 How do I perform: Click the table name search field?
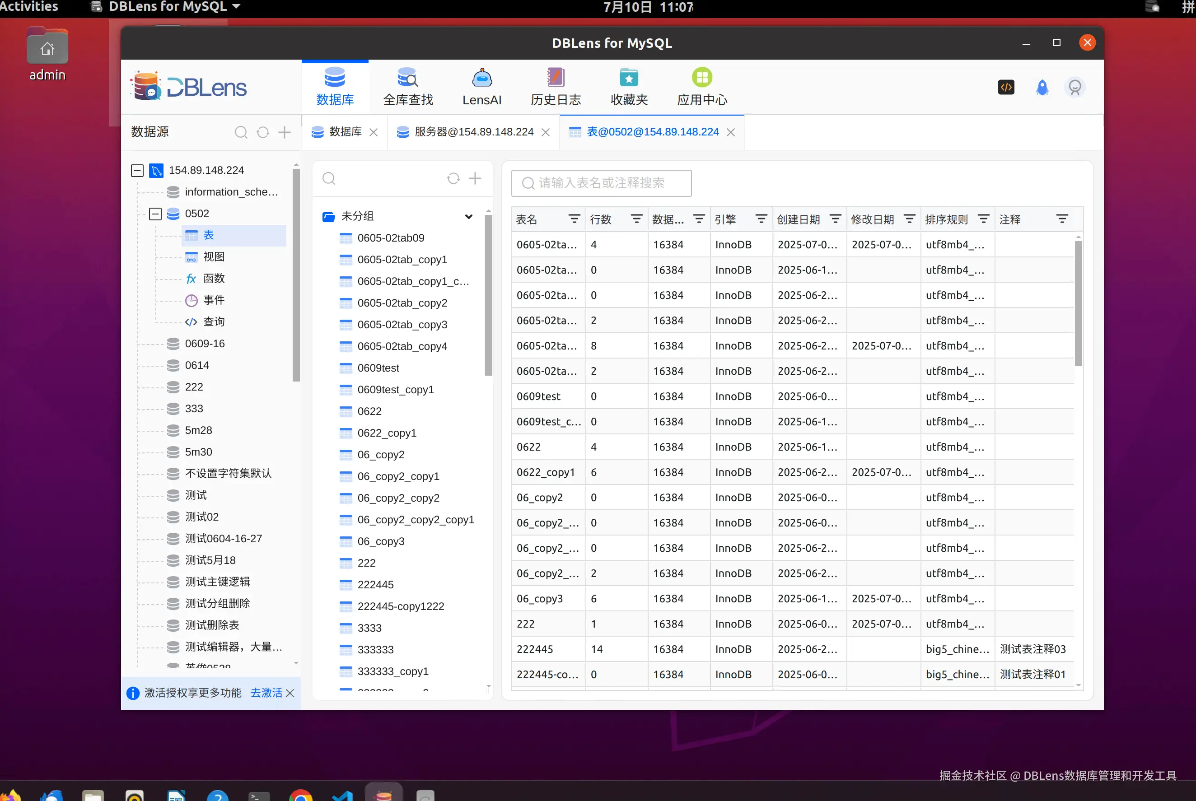click(x=601, y=183)
